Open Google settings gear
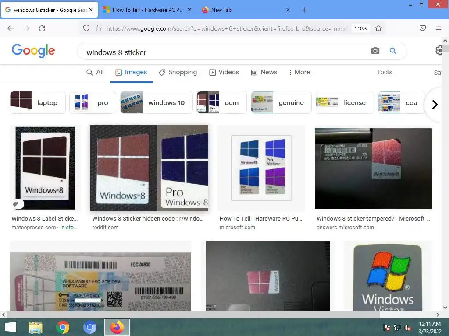 click(439, 51)
